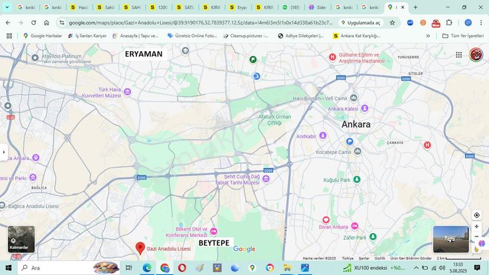Open a new browser tab

(x=415, y=7)
